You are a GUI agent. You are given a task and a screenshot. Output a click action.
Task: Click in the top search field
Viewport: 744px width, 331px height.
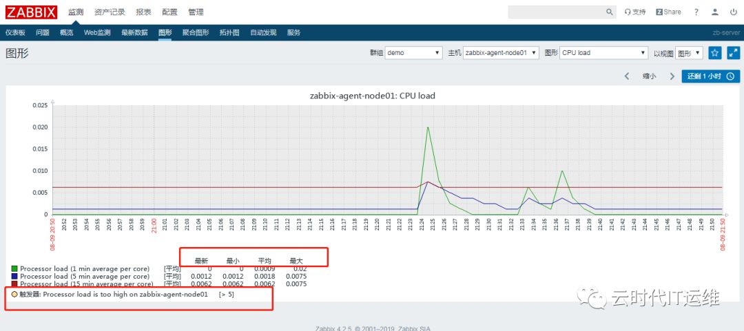pos(556,12)
